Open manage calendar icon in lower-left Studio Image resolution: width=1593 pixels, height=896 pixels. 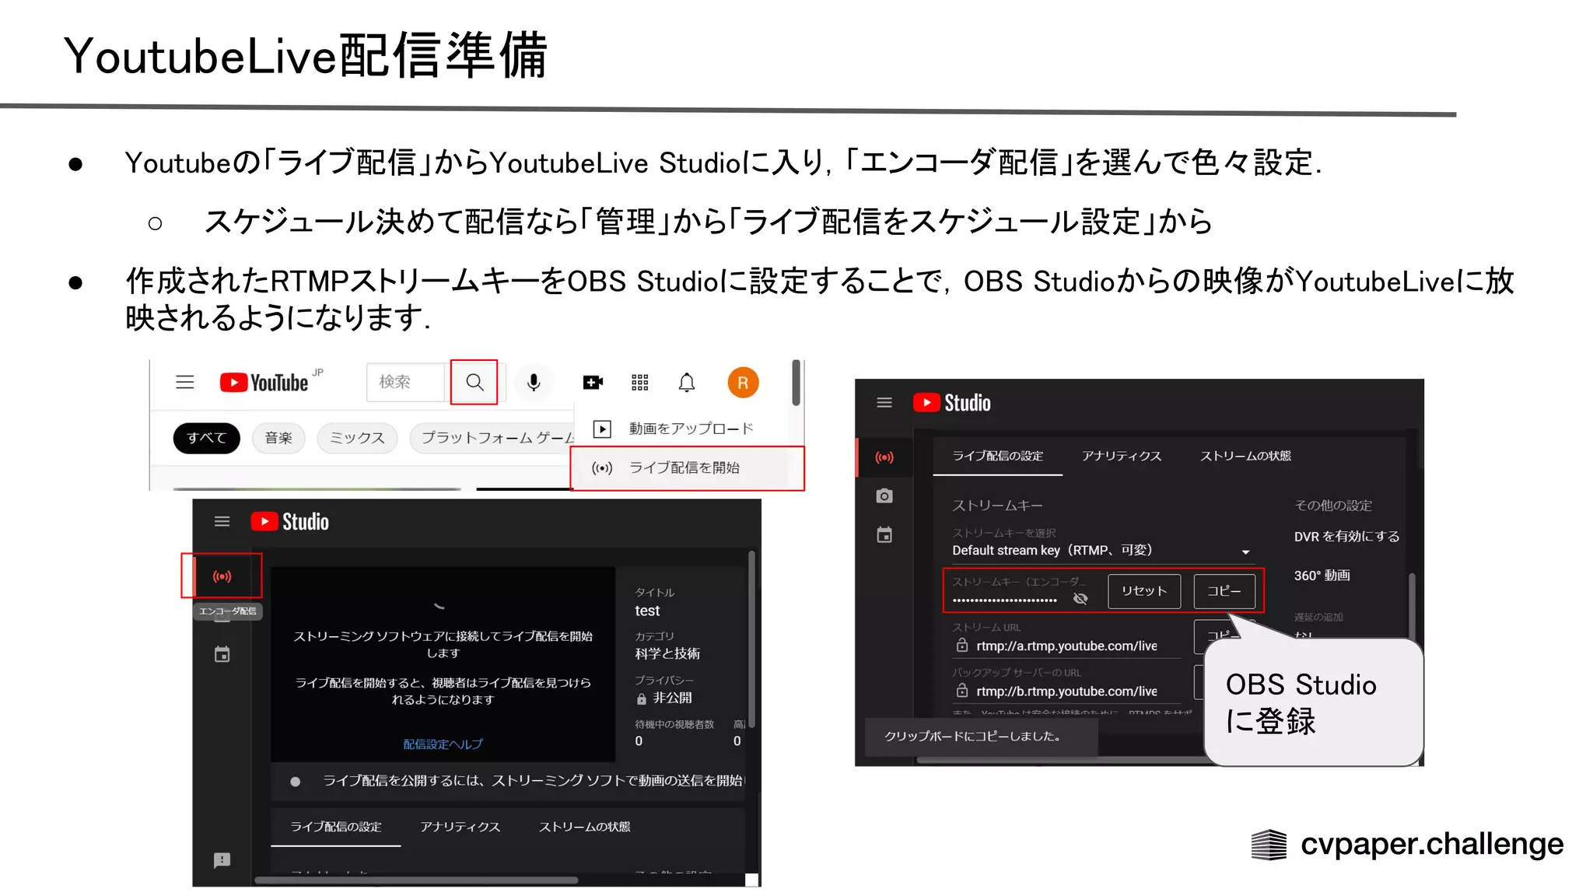pyautogui.click(x=222, y=655)
